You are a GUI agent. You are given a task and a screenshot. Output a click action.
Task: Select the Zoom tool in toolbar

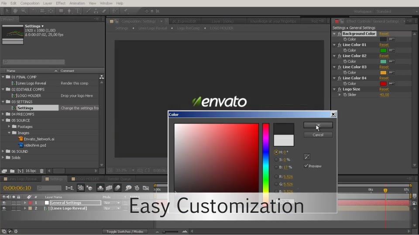coord(24,11)
